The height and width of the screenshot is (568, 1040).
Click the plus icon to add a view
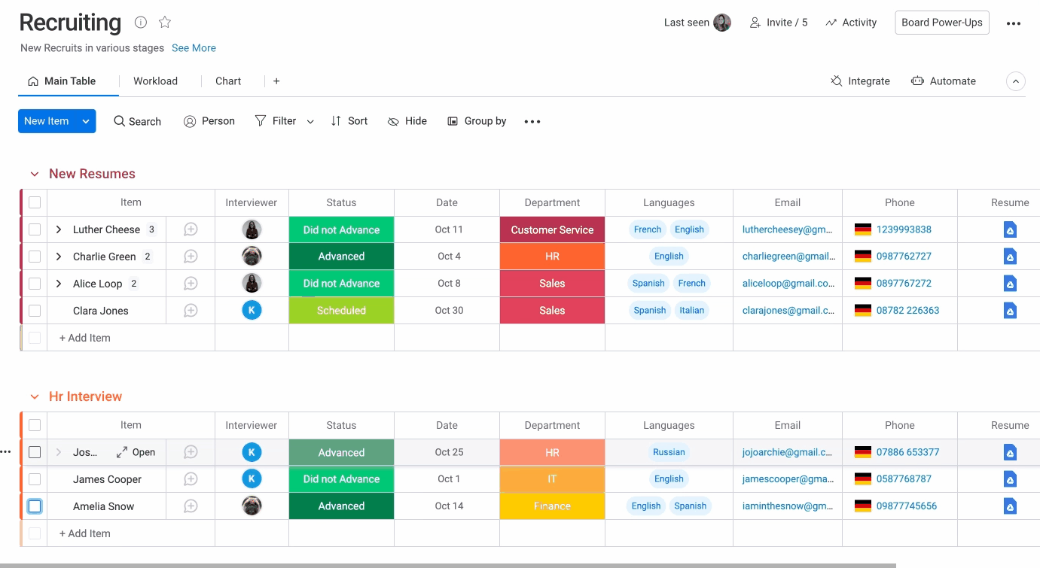click(276, 81)
